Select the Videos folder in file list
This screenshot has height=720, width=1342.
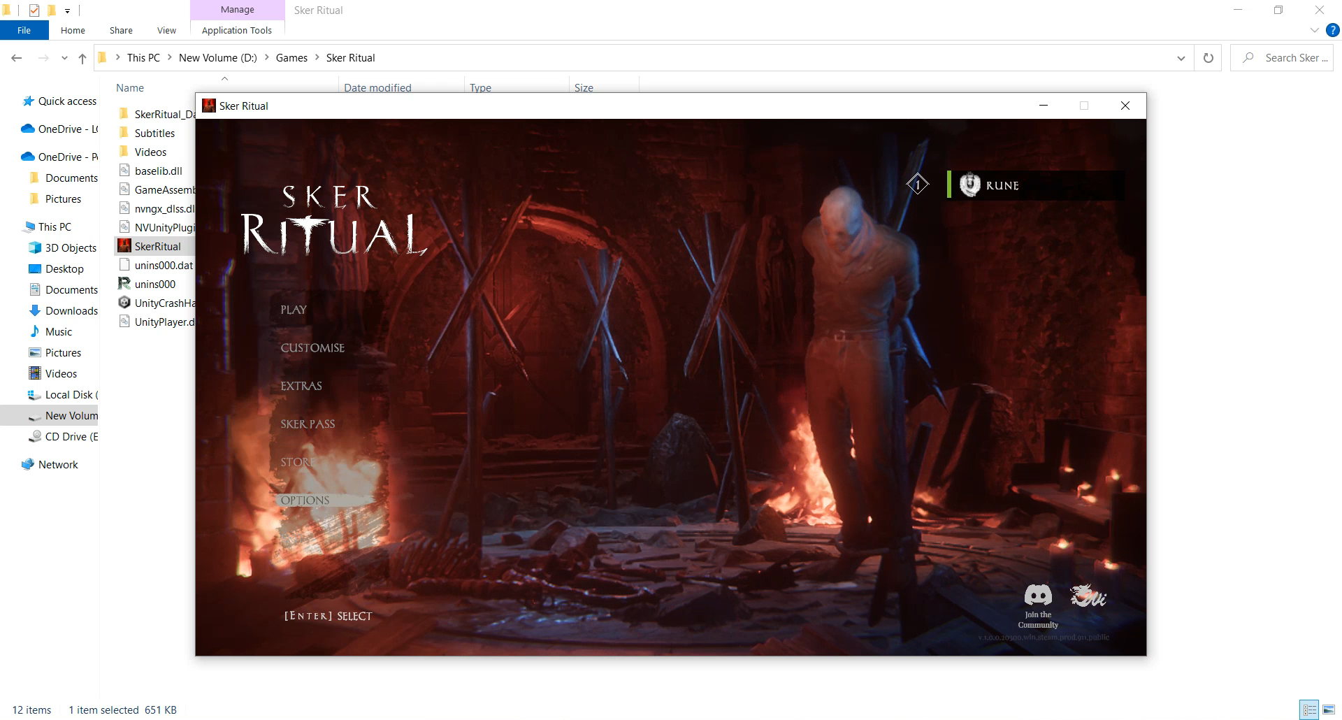coord(143,152)
